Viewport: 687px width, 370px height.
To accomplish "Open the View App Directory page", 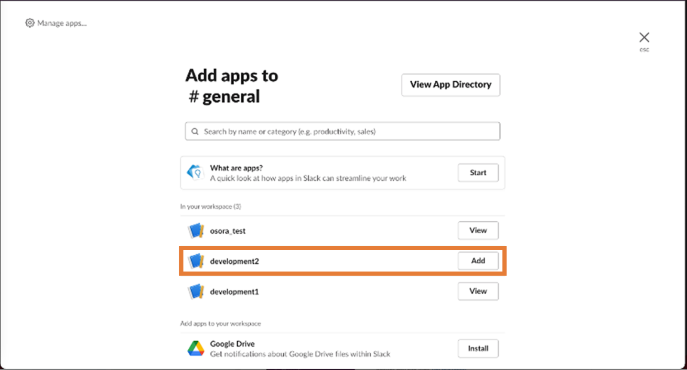I will [450, 85].
